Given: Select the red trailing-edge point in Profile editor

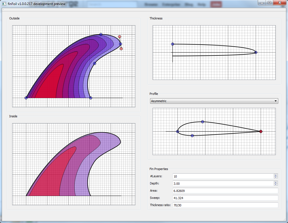Looking at the screenshot, I should click(x=261, y=131).
